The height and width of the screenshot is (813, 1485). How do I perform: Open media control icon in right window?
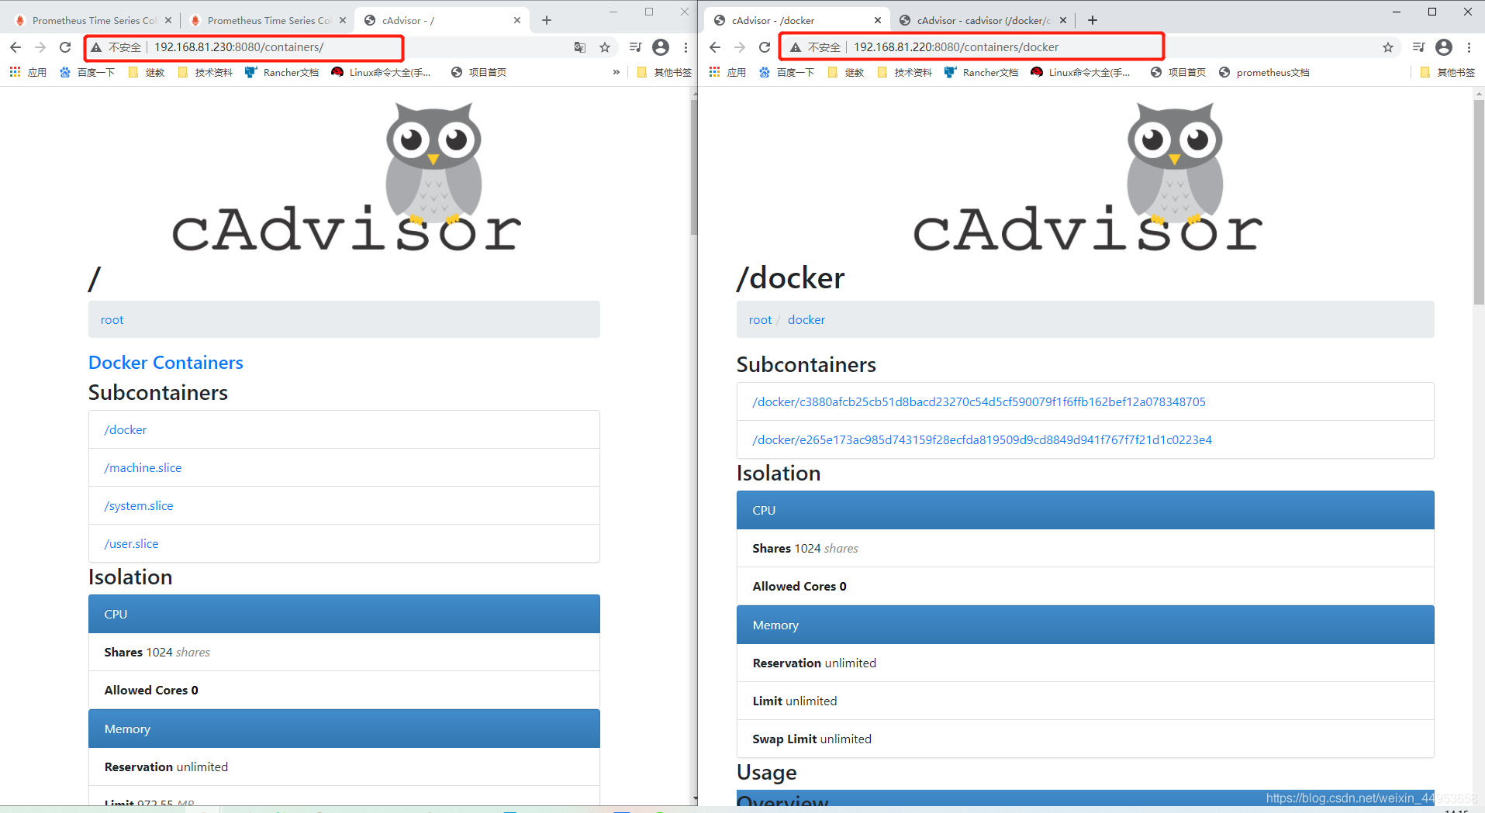pos(1419,47)
